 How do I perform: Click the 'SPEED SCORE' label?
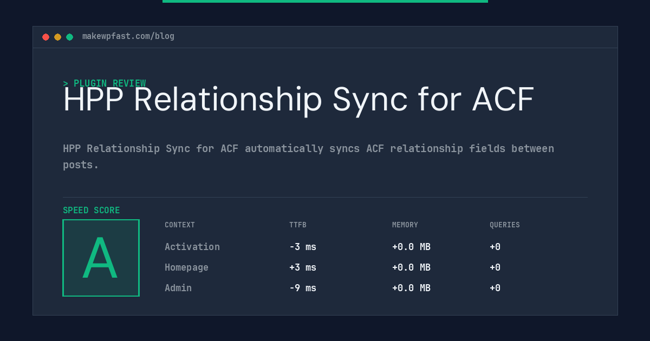(x=92, y=211)
